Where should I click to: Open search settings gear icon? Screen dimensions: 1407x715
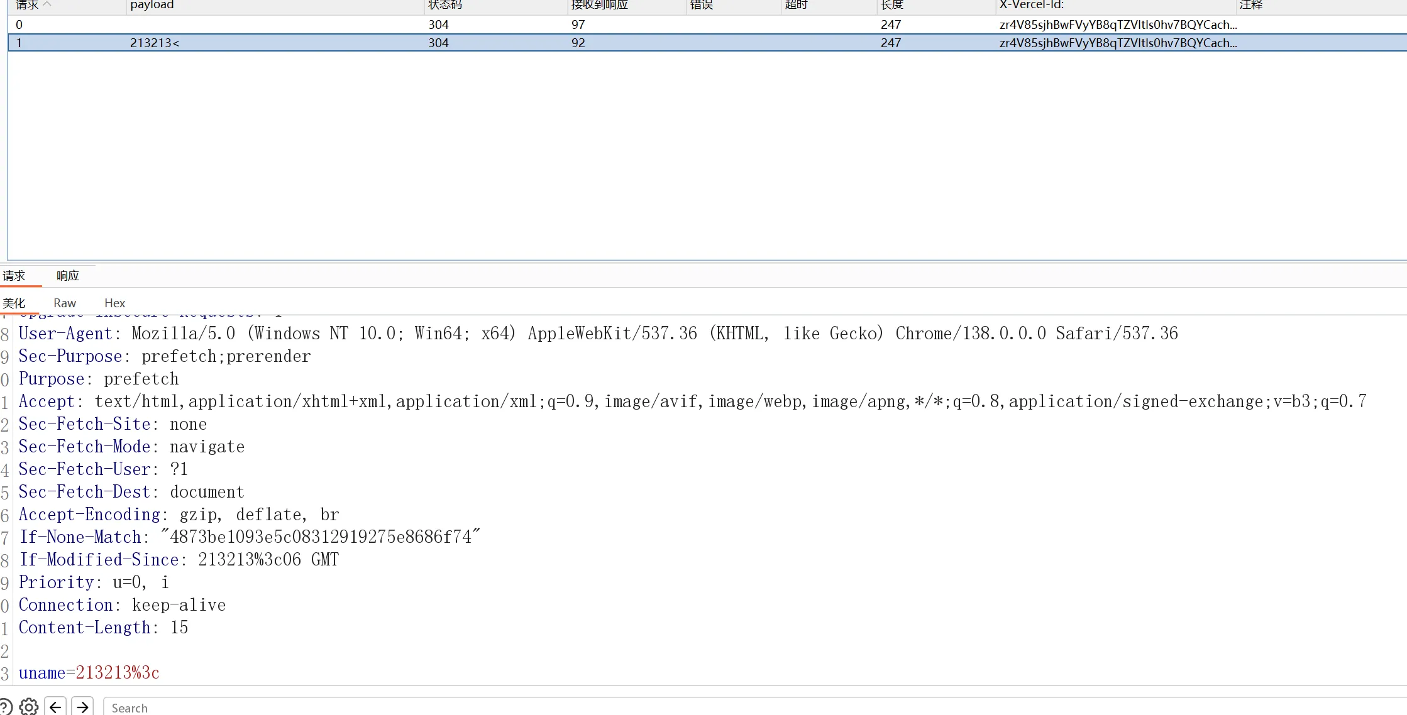29,707
